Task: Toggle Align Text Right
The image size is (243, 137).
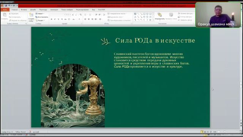Action: tap(92, 19)
